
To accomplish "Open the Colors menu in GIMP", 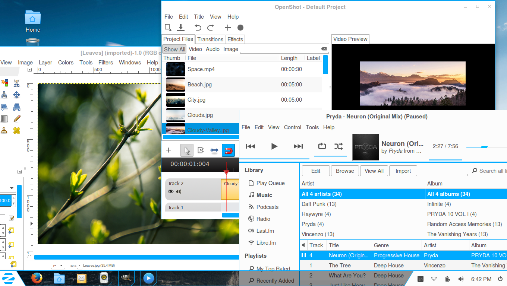I will pyautogui.click(x=66, y=63).
